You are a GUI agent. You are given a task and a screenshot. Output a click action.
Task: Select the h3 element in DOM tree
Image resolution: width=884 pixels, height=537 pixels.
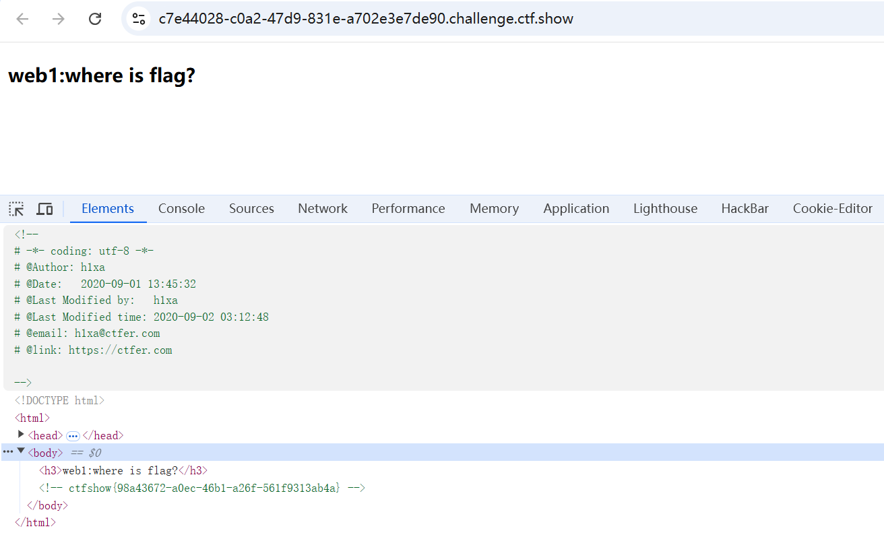123,470
